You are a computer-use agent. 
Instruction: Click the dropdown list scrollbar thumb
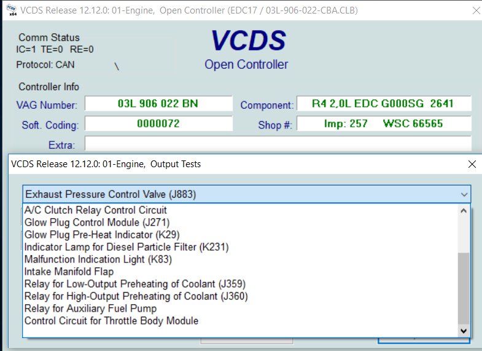[464, 288]
